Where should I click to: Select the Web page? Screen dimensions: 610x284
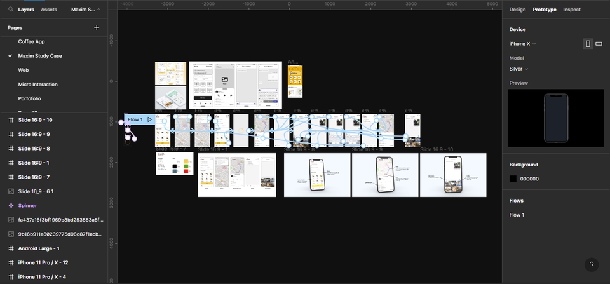tap(24, 70)
